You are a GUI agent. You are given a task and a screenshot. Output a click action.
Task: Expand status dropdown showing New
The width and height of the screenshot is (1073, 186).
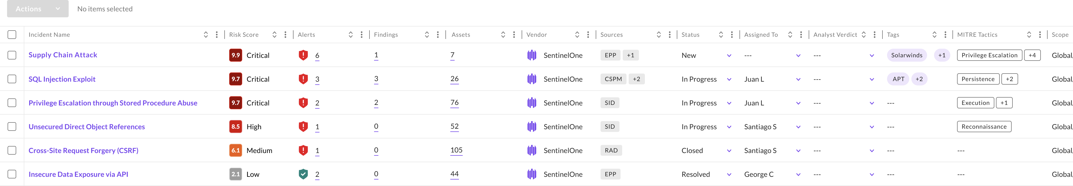(729, 55)
